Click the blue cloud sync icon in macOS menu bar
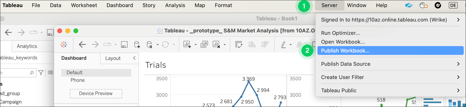This screenshot has width=466, height=107. pyautogui.click(x=409, y=5)
